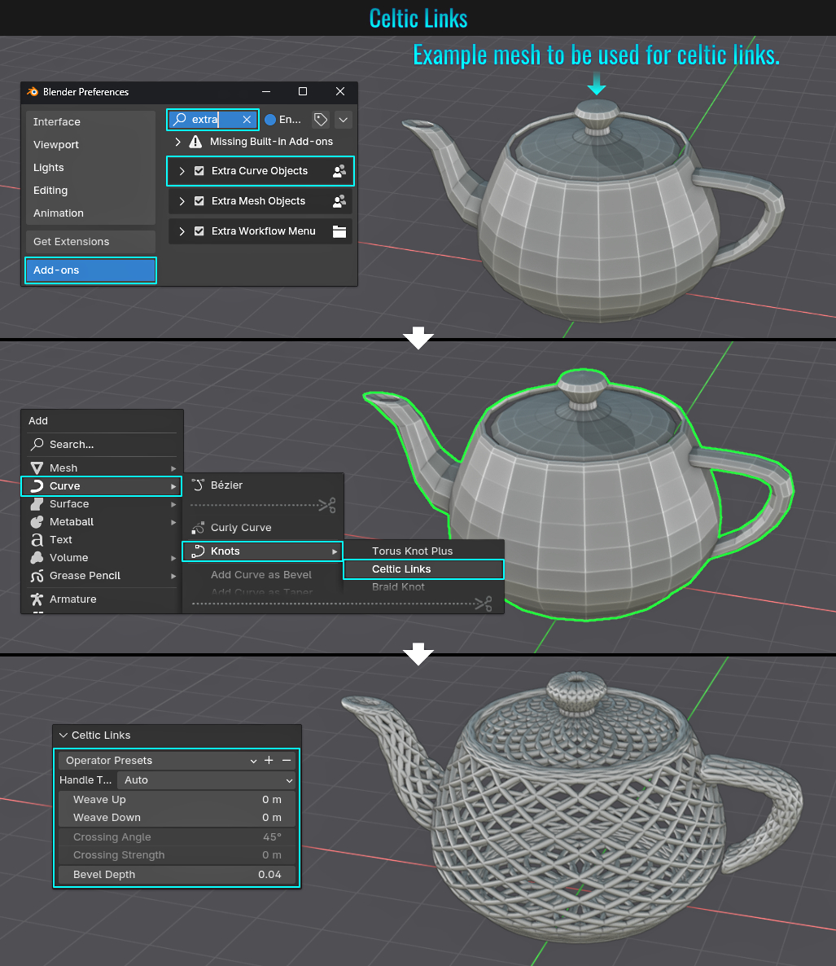Add a new operator preset with plus icon

click(269, 760)
